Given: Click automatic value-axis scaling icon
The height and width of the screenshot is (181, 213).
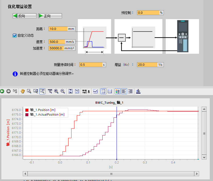Looking at the screenshot, I should [70, 91].
